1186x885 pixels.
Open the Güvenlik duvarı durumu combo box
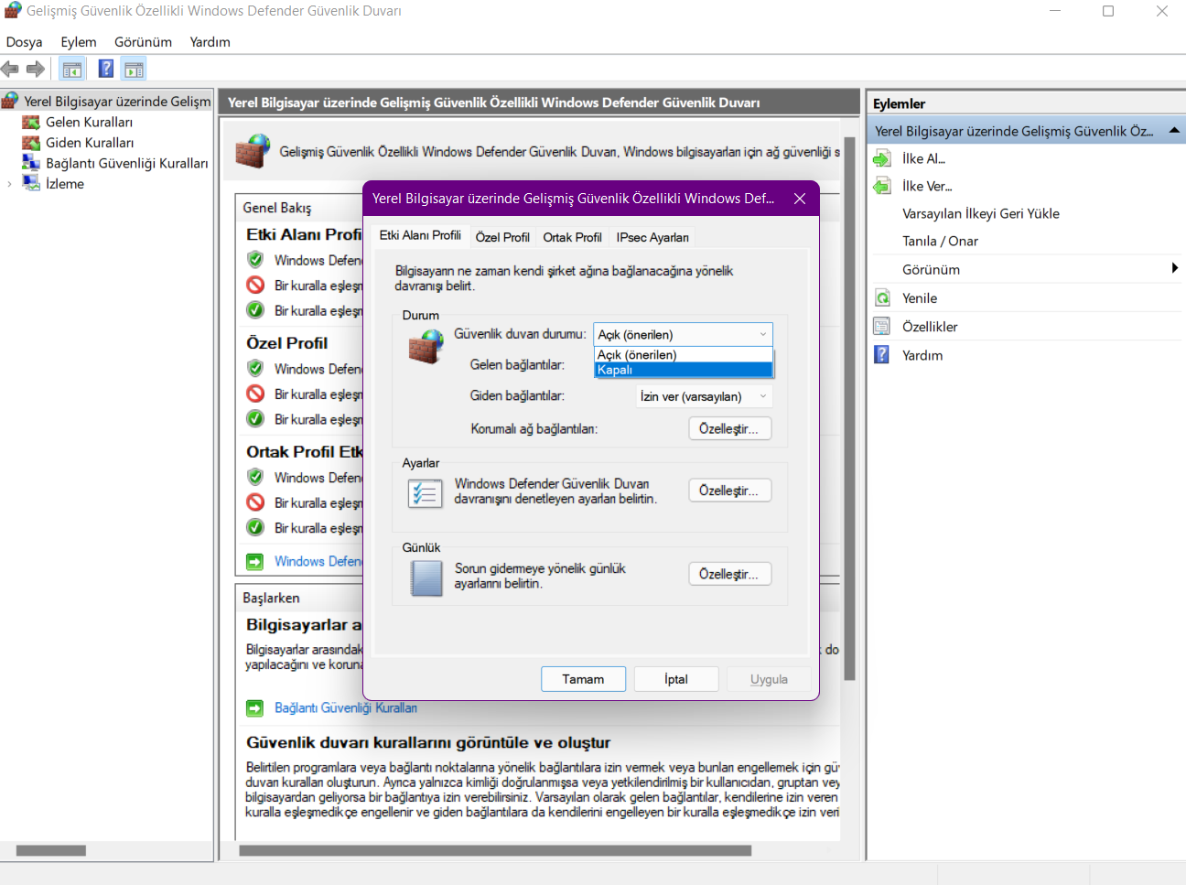pyautogui.click(x=683, y=334)
